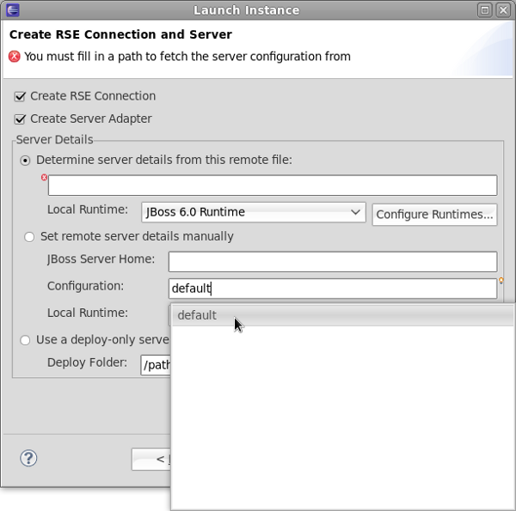Viewport: 516px width, 511px height.
Task: Click the Local Runtime combo arrow
Action: pos(355,212)
